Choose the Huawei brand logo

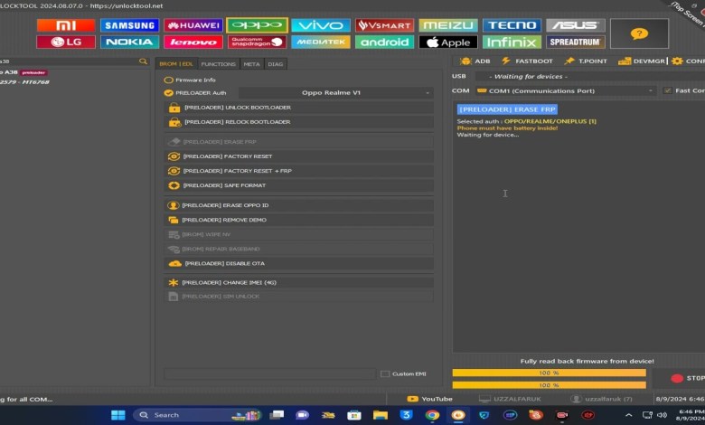[193, 25]
